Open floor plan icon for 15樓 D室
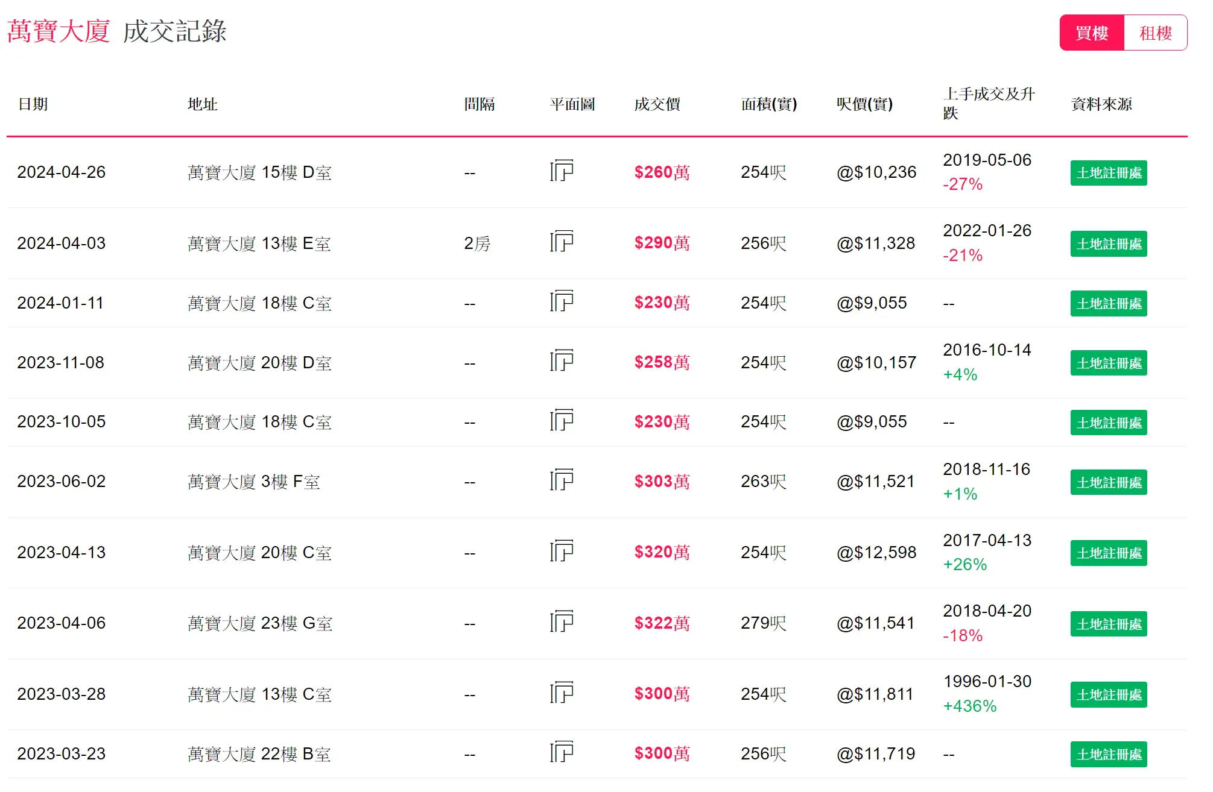 coord(562,171)
